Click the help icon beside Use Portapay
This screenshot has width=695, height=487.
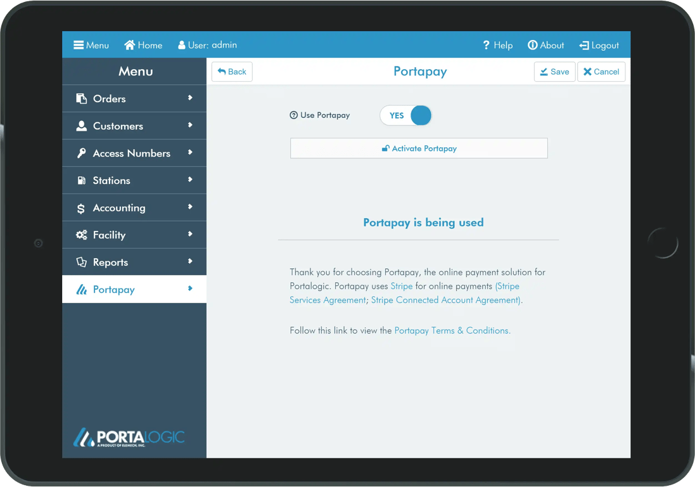[293, 115]
